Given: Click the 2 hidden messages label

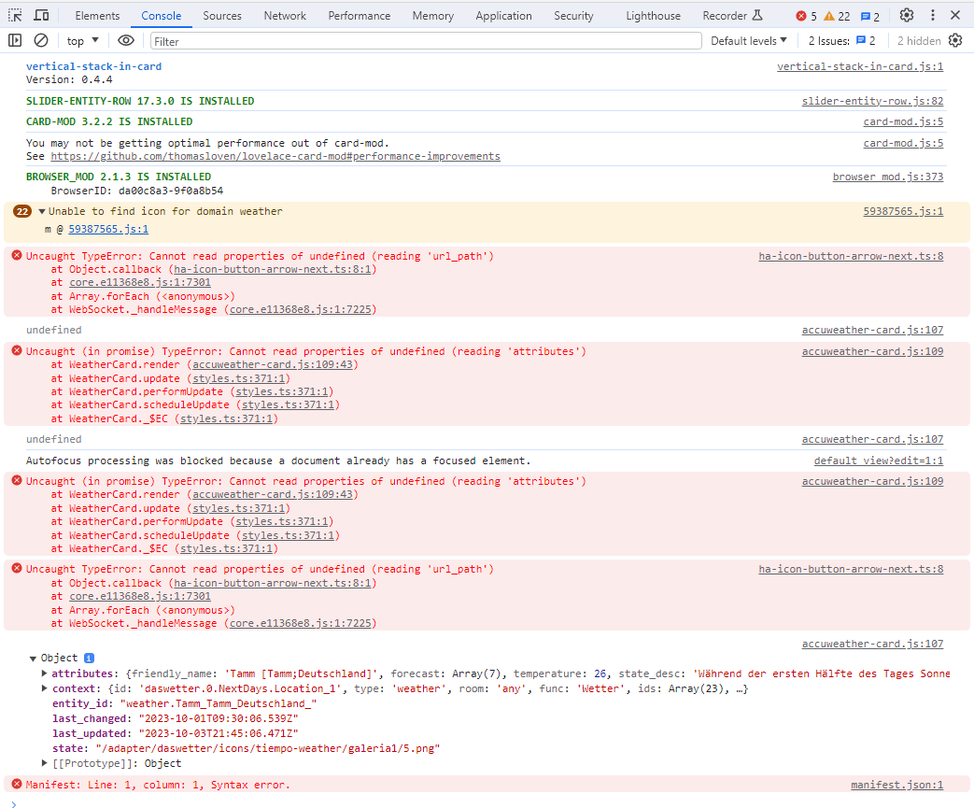Looking at the screenshot, I should tap(919, 41).
